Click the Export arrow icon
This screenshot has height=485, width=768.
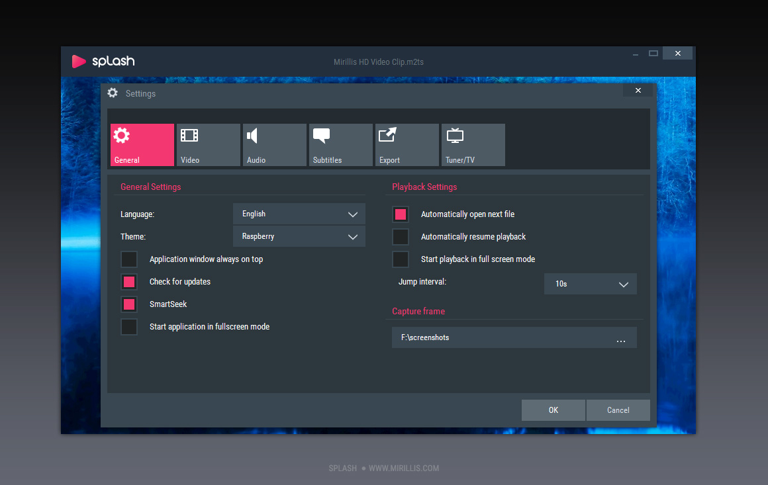(387, 136)
